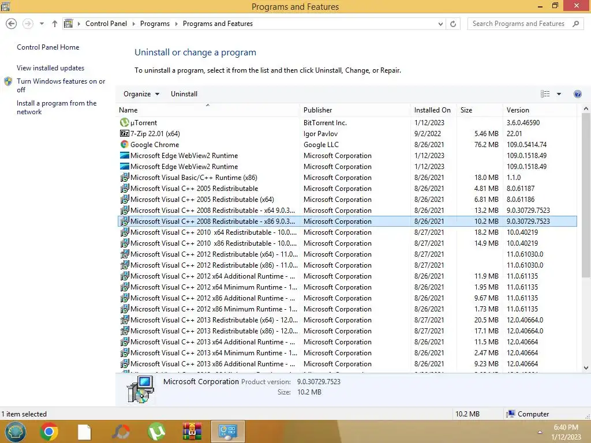591x443 pixels.
Task: Click the search magnifier icon
Action: click(x=575, y=24)
